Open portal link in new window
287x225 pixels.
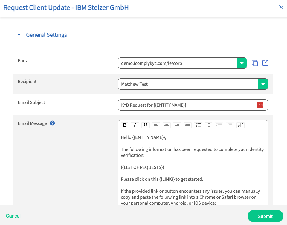coord(265,63)
